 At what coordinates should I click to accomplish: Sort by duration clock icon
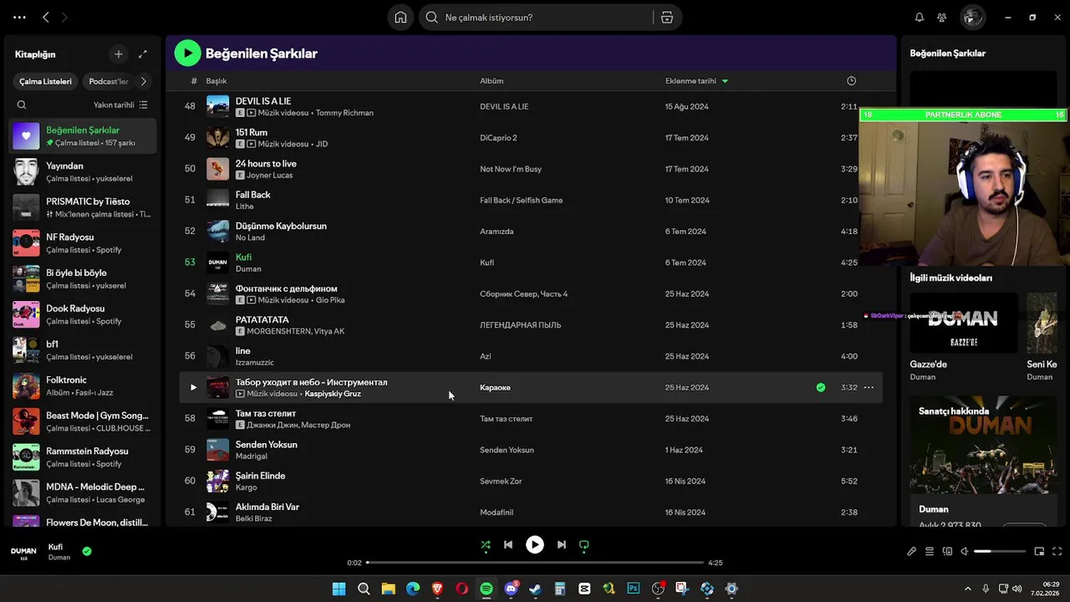[x=851, y=81]
